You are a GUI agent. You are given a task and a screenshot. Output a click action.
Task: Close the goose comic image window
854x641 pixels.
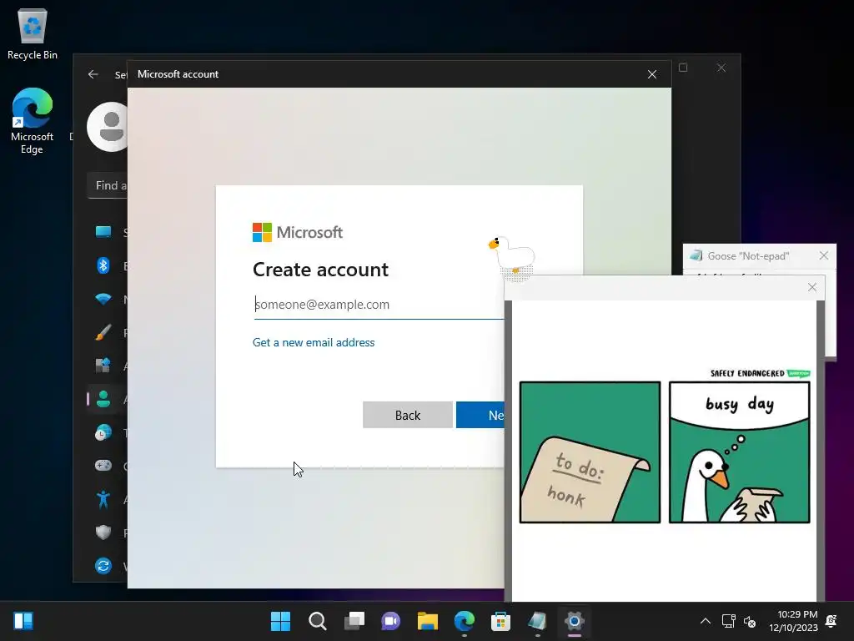click(812, 287)
